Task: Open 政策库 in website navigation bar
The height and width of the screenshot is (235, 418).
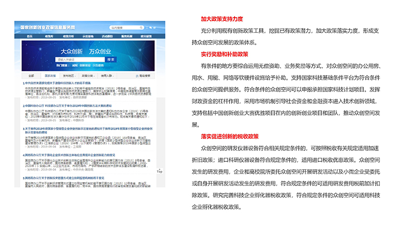Action: pyautogui.click(x=49, y=36)
